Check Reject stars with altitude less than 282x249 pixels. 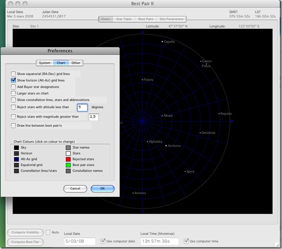pyautogui.click(x=13, y=107)
